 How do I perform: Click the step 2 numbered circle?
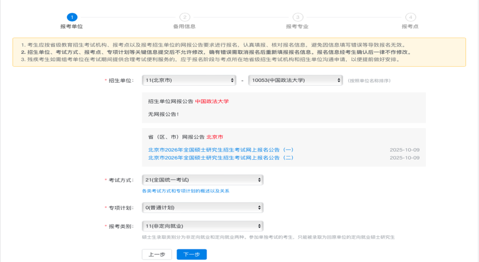(x=184, y=17)
